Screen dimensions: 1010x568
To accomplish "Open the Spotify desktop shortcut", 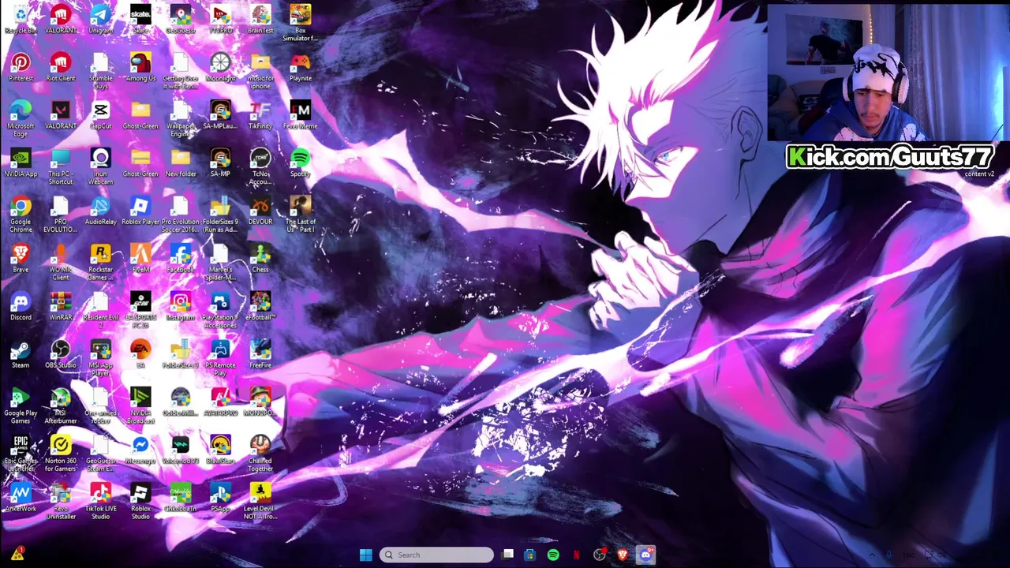I will (300, 163).
